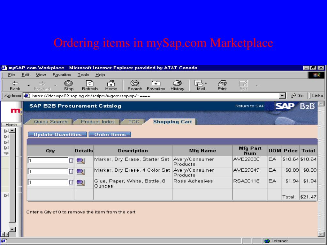Click the Order Items button
This screenshot has height=245, width=327.
(x=110, y=135)
